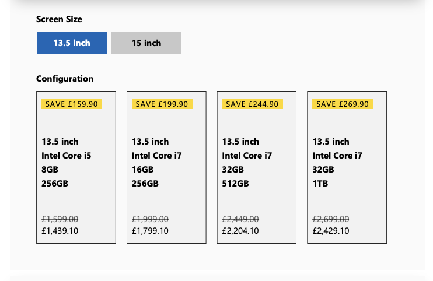Click the £2,204.10 sale price
Screen dimensions: 433x281
point(241,231)
